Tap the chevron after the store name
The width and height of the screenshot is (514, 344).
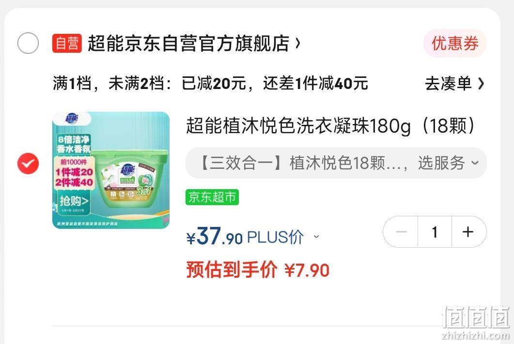point(297,43)
